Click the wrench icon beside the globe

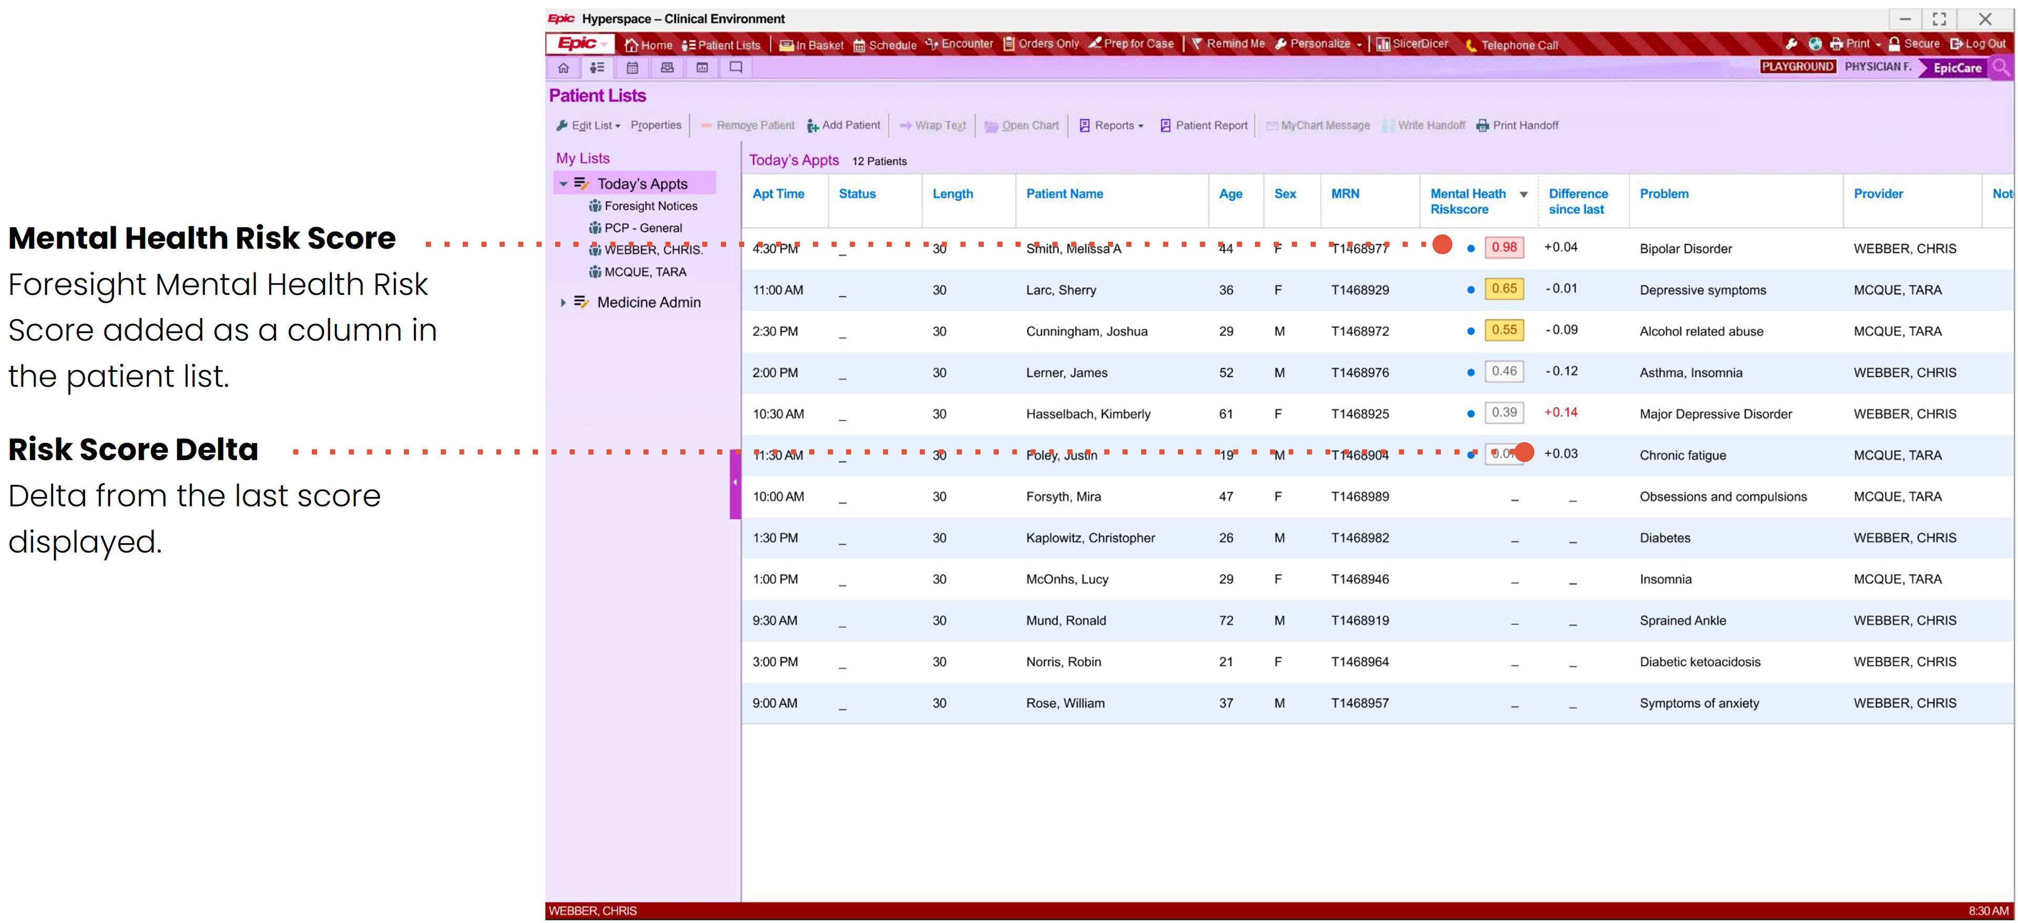click(1791, 44)
